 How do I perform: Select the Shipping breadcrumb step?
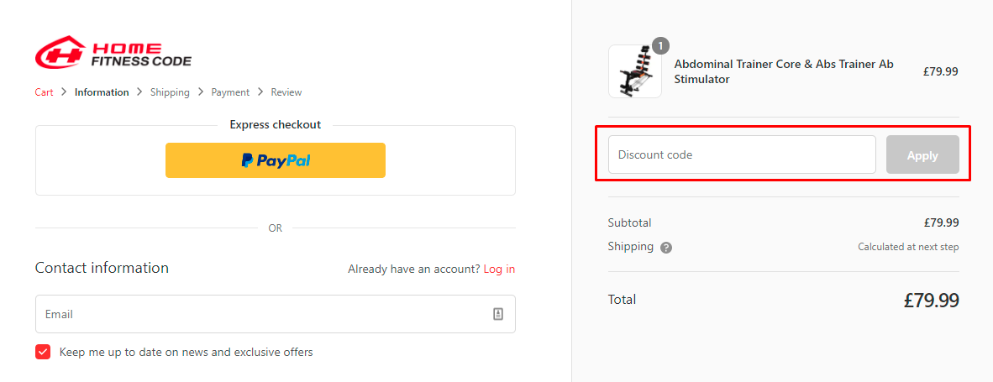(x=170, y=92)
